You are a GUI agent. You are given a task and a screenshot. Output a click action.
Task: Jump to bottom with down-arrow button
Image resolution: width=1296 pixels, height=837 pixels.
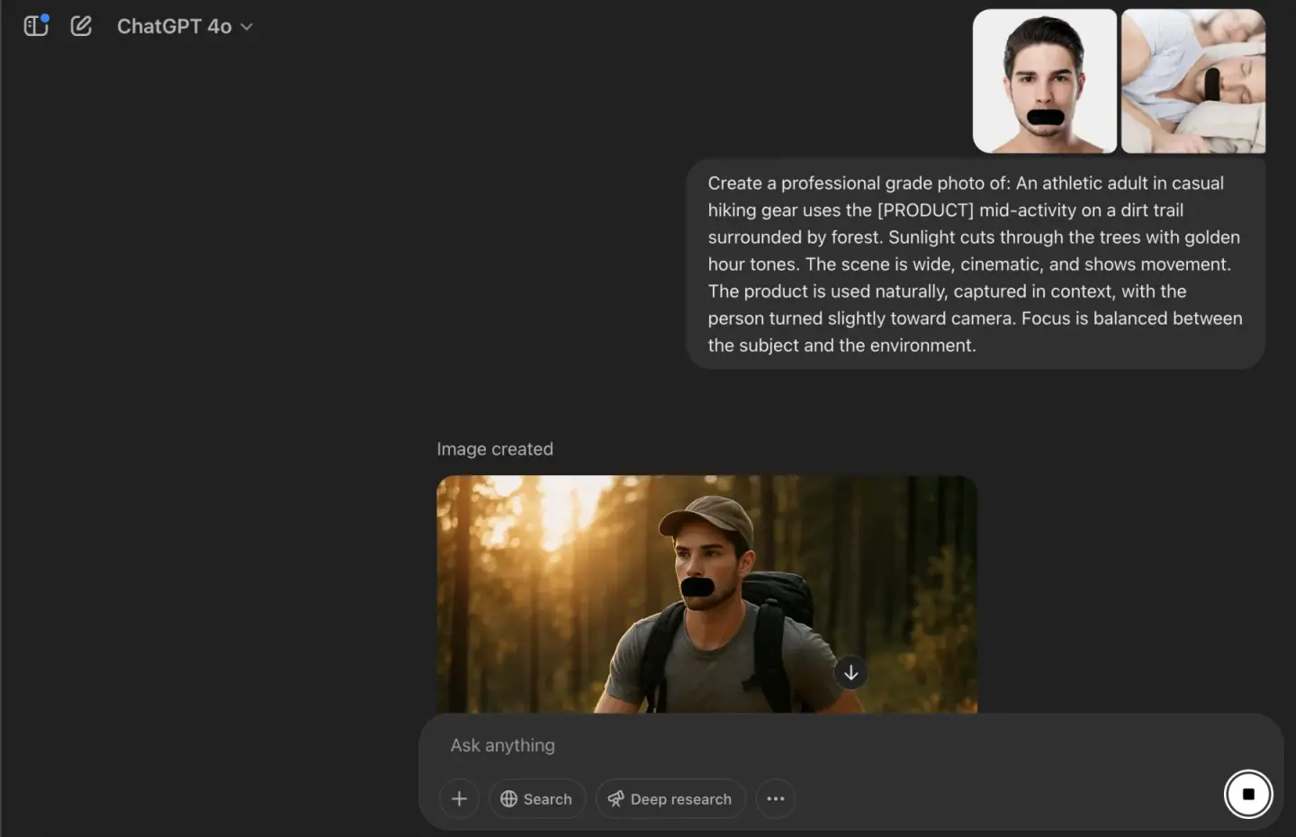(850, 672)
